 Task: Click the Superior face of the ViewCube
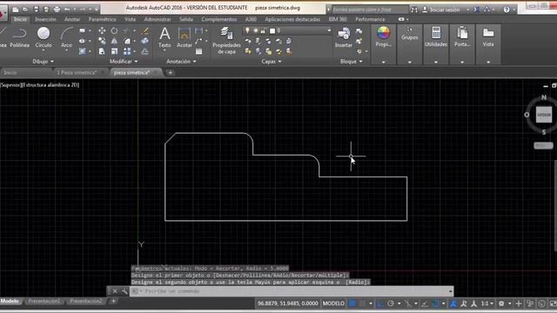pyautogui.click(x=543, y=115)
